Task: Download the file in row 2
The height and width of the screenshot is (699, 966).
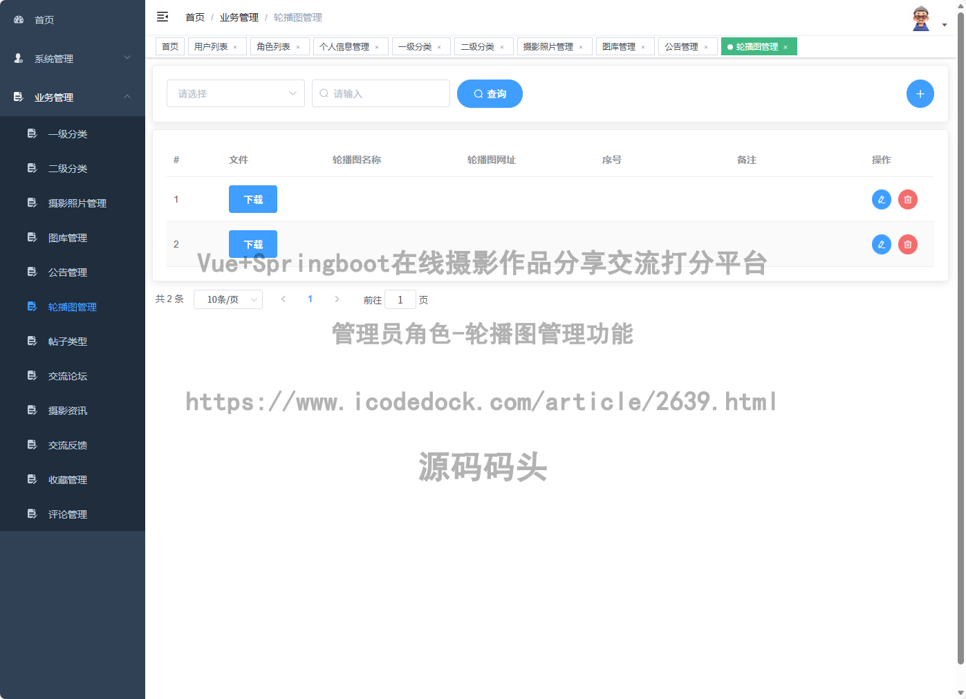Action: (252, 244)
